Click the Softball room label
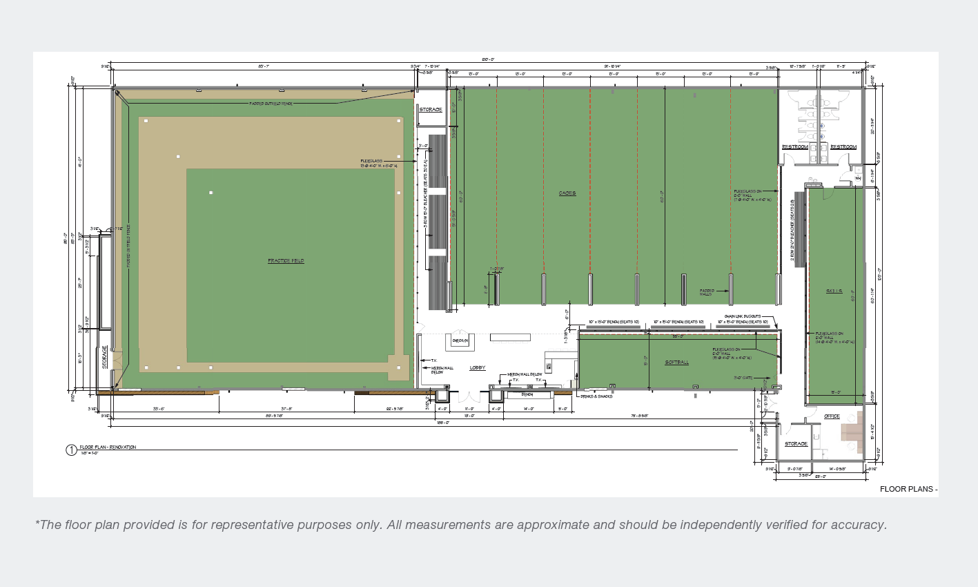The height and width of the screenshot is (587, 978). click(676, 363)
